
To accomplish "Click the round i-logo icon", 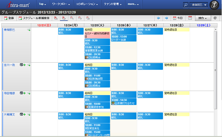I will (x=214, y=5).
